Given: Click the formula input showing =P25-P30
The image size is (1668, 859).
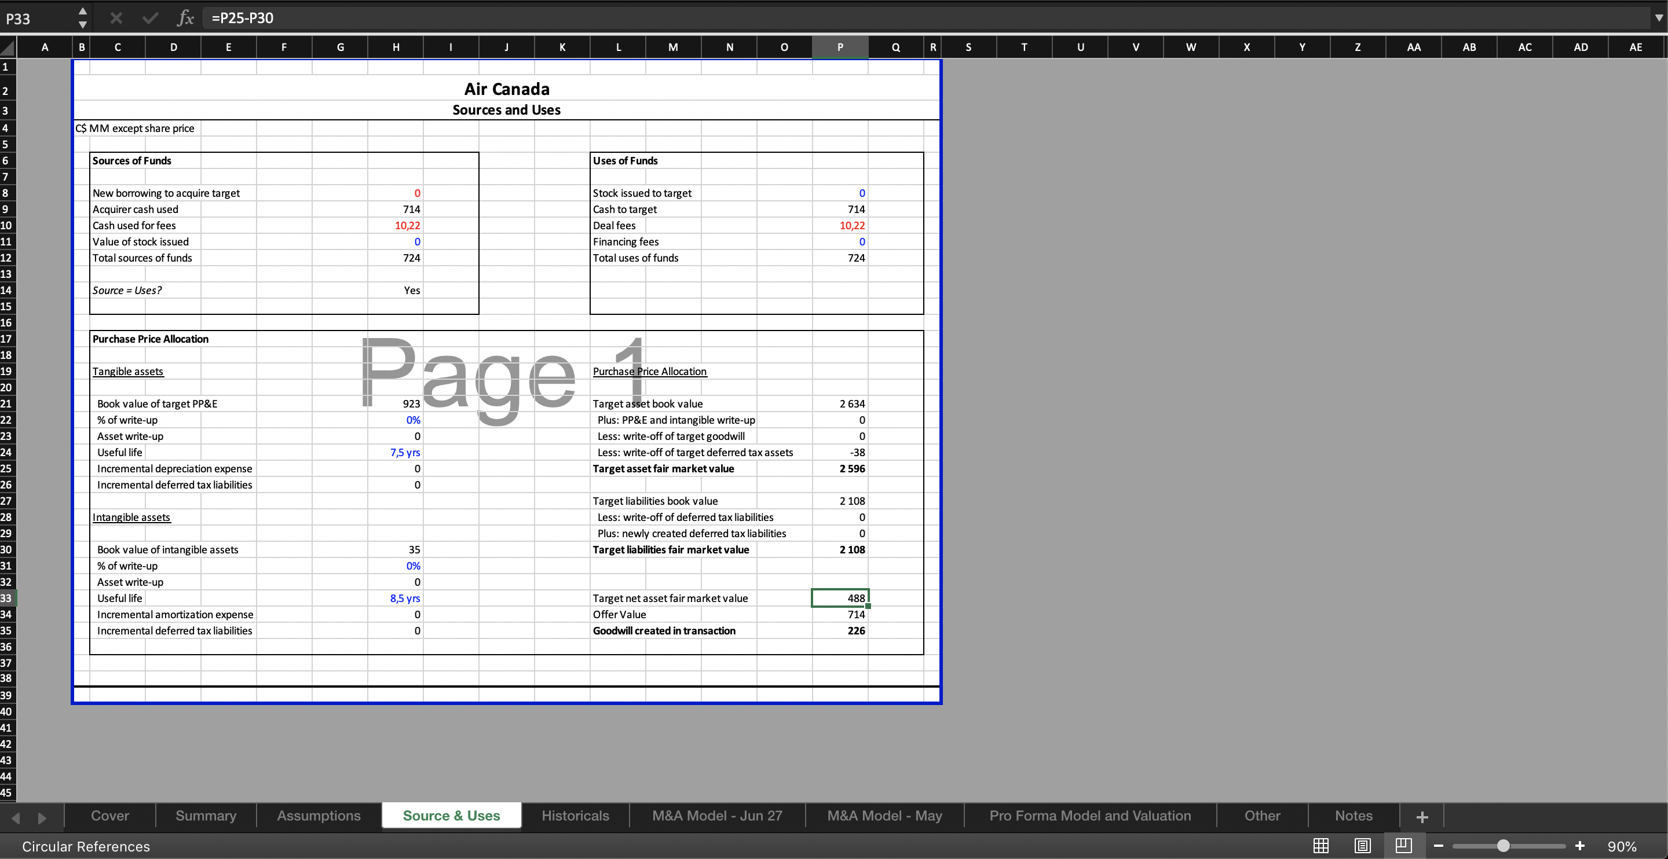Looking at the screenshot, I should [926, 18].
